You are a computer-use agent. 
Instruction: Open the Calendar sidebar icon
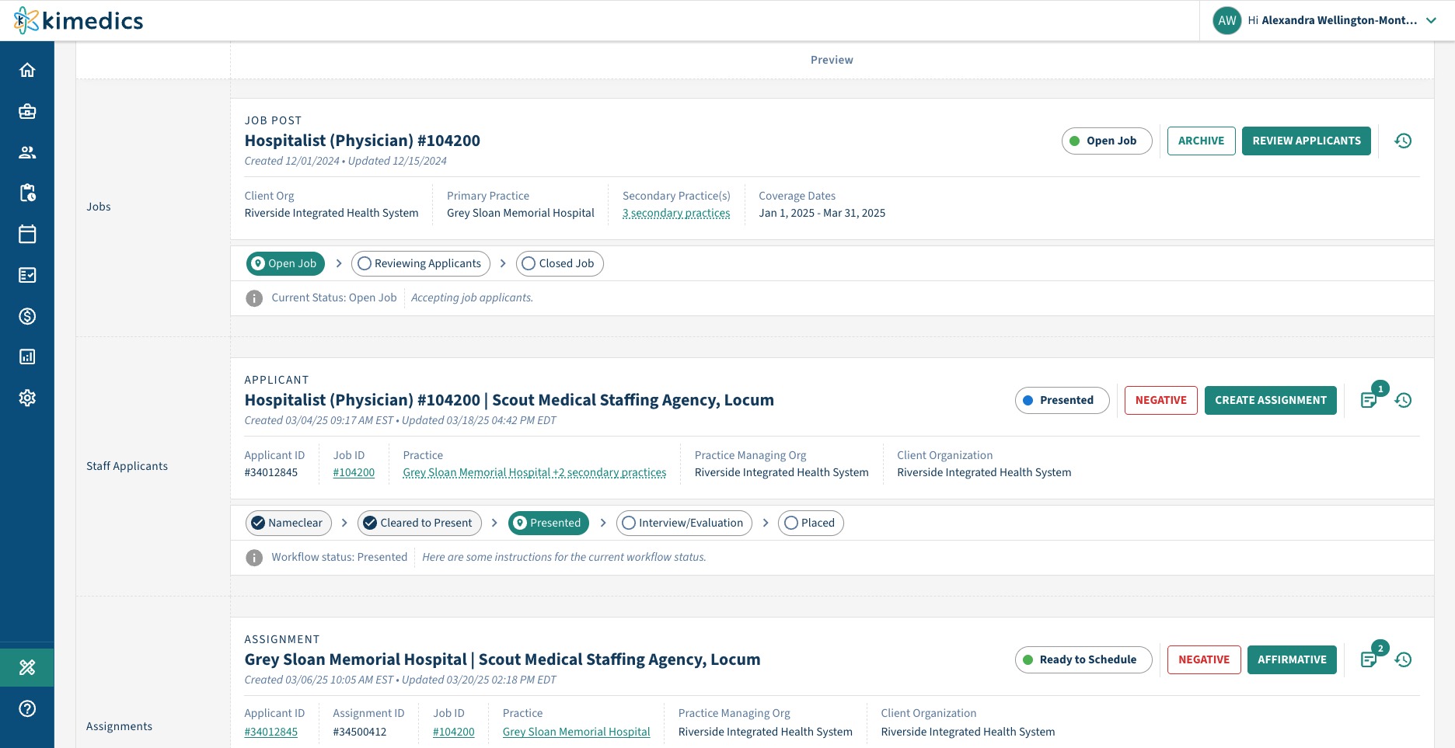click(x=27, y=234)
